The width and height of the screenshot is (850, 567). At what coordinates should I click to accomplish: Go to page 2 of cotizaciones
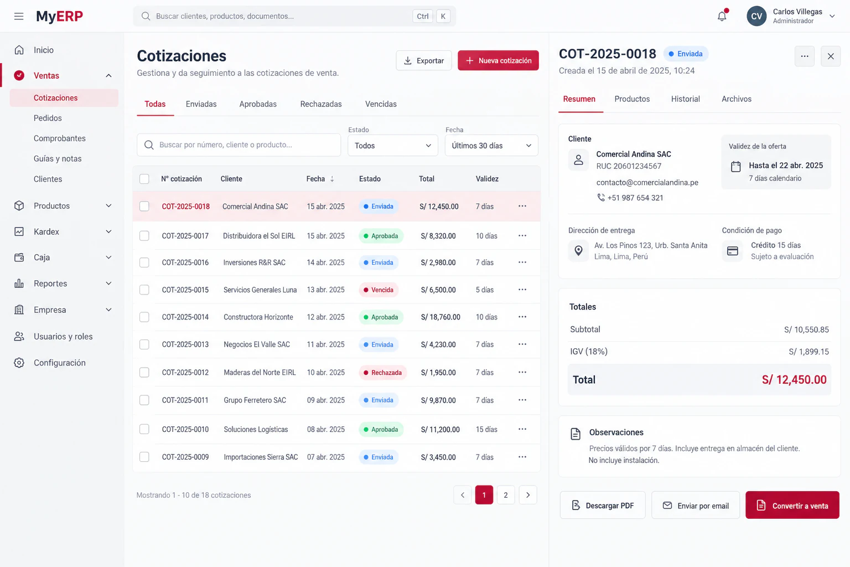[x=506, y=495]
